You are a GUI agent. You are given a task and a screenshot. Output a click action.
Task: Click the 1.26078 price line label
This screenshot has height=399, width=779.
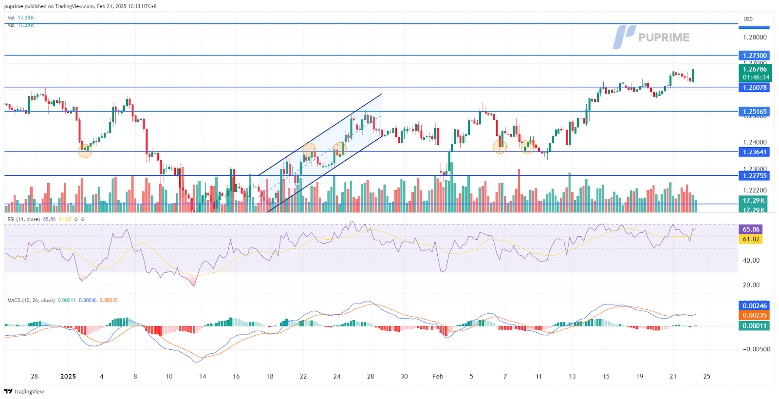[754, 87]
